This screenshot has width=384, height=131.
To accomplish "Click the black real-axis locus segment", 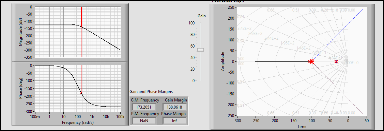I will pos(282,61).
